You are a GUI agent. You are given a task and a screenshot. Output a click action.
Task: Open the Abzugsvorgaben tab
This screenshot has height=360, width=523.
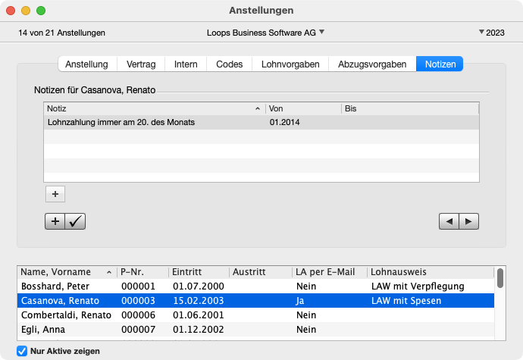[372, 64]
